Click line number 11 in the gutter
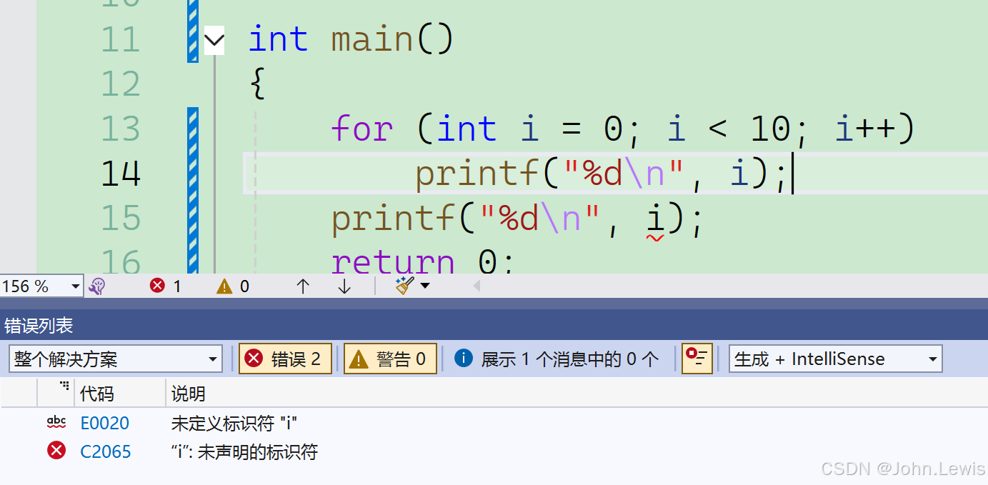Screen dimensions: 988x485 [x=120, y=40]
